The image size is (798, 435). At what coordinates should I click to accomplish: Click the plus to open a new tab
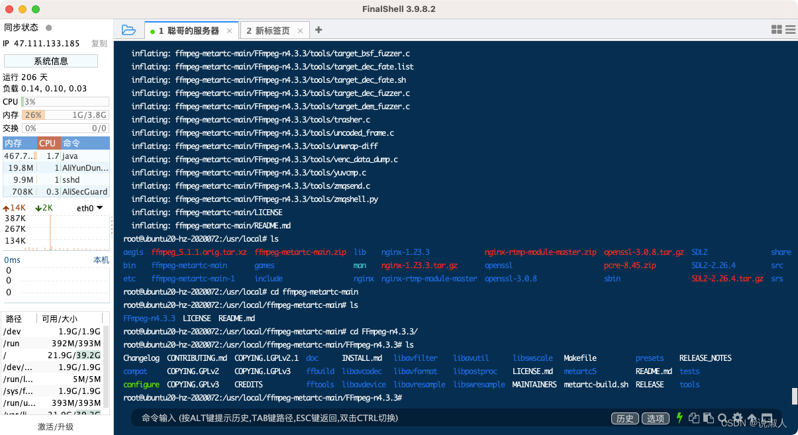(318, 30)
